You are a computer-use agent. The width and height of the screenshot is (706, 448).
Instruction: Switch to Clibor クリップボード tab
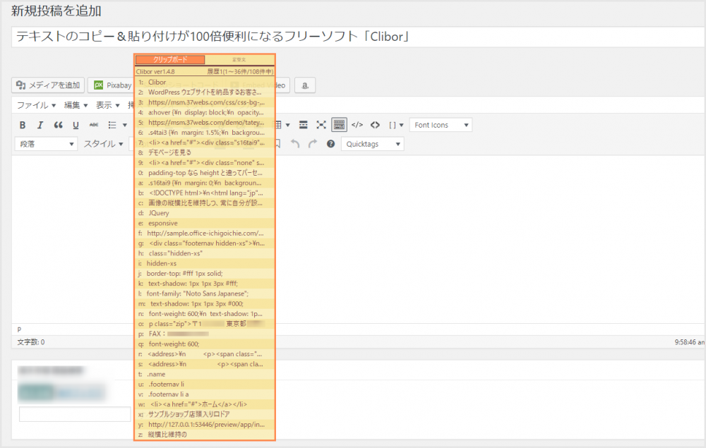tap(170, 59)
